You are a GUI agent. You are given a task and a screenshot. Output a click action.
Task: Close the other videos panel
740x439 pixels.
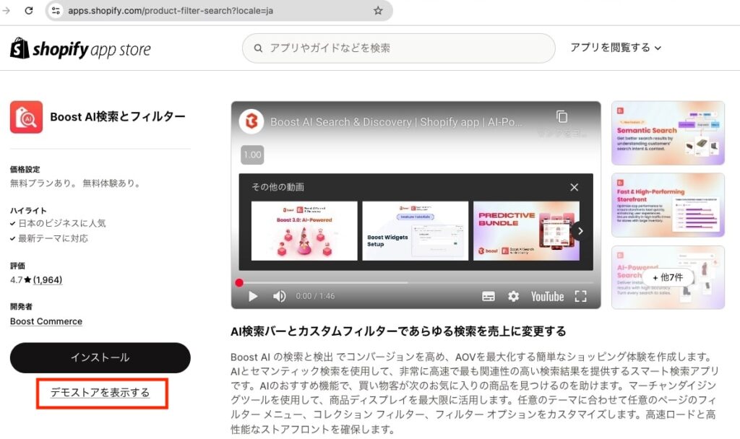pyautogui.click(x=574, y=187)
